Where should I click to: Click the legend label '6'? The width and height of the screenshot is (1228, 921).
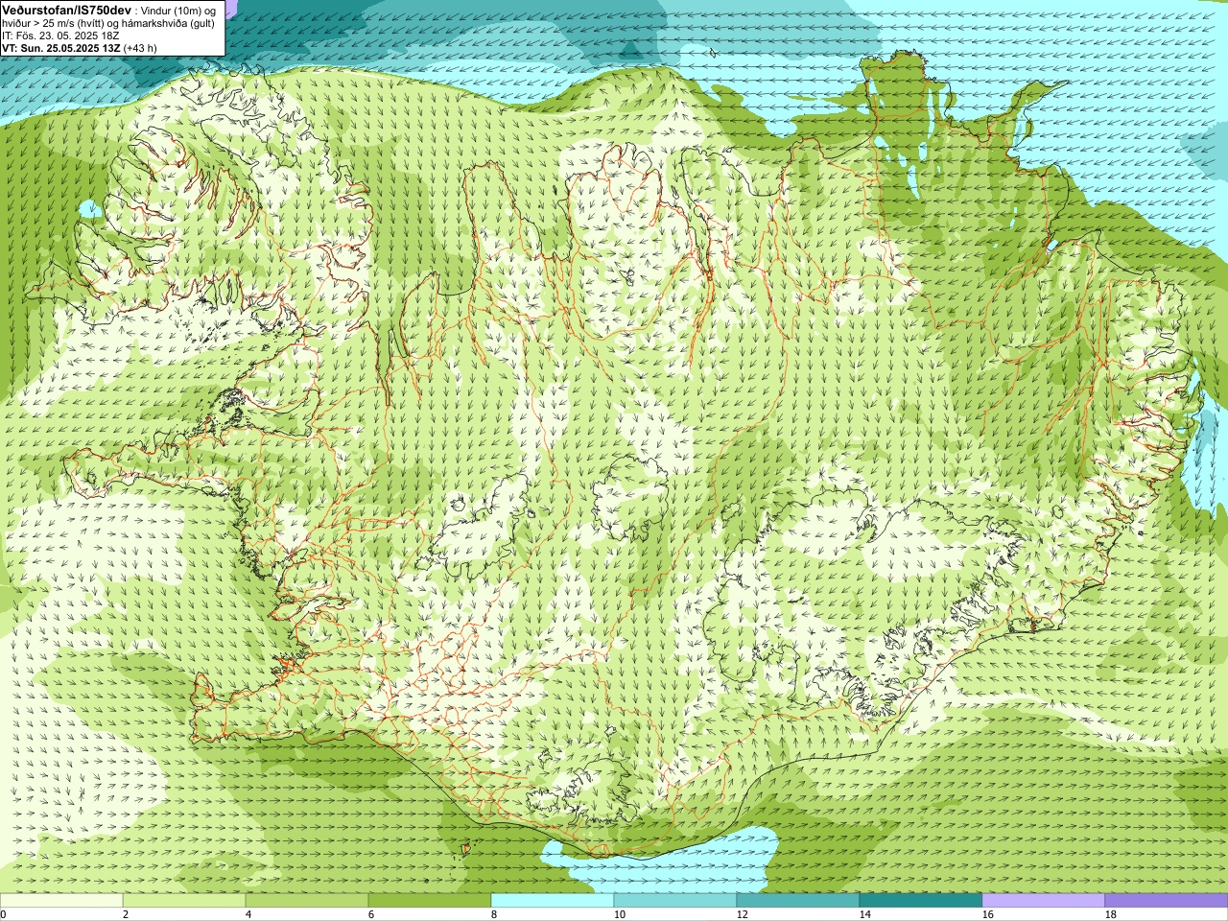point(371,915)
